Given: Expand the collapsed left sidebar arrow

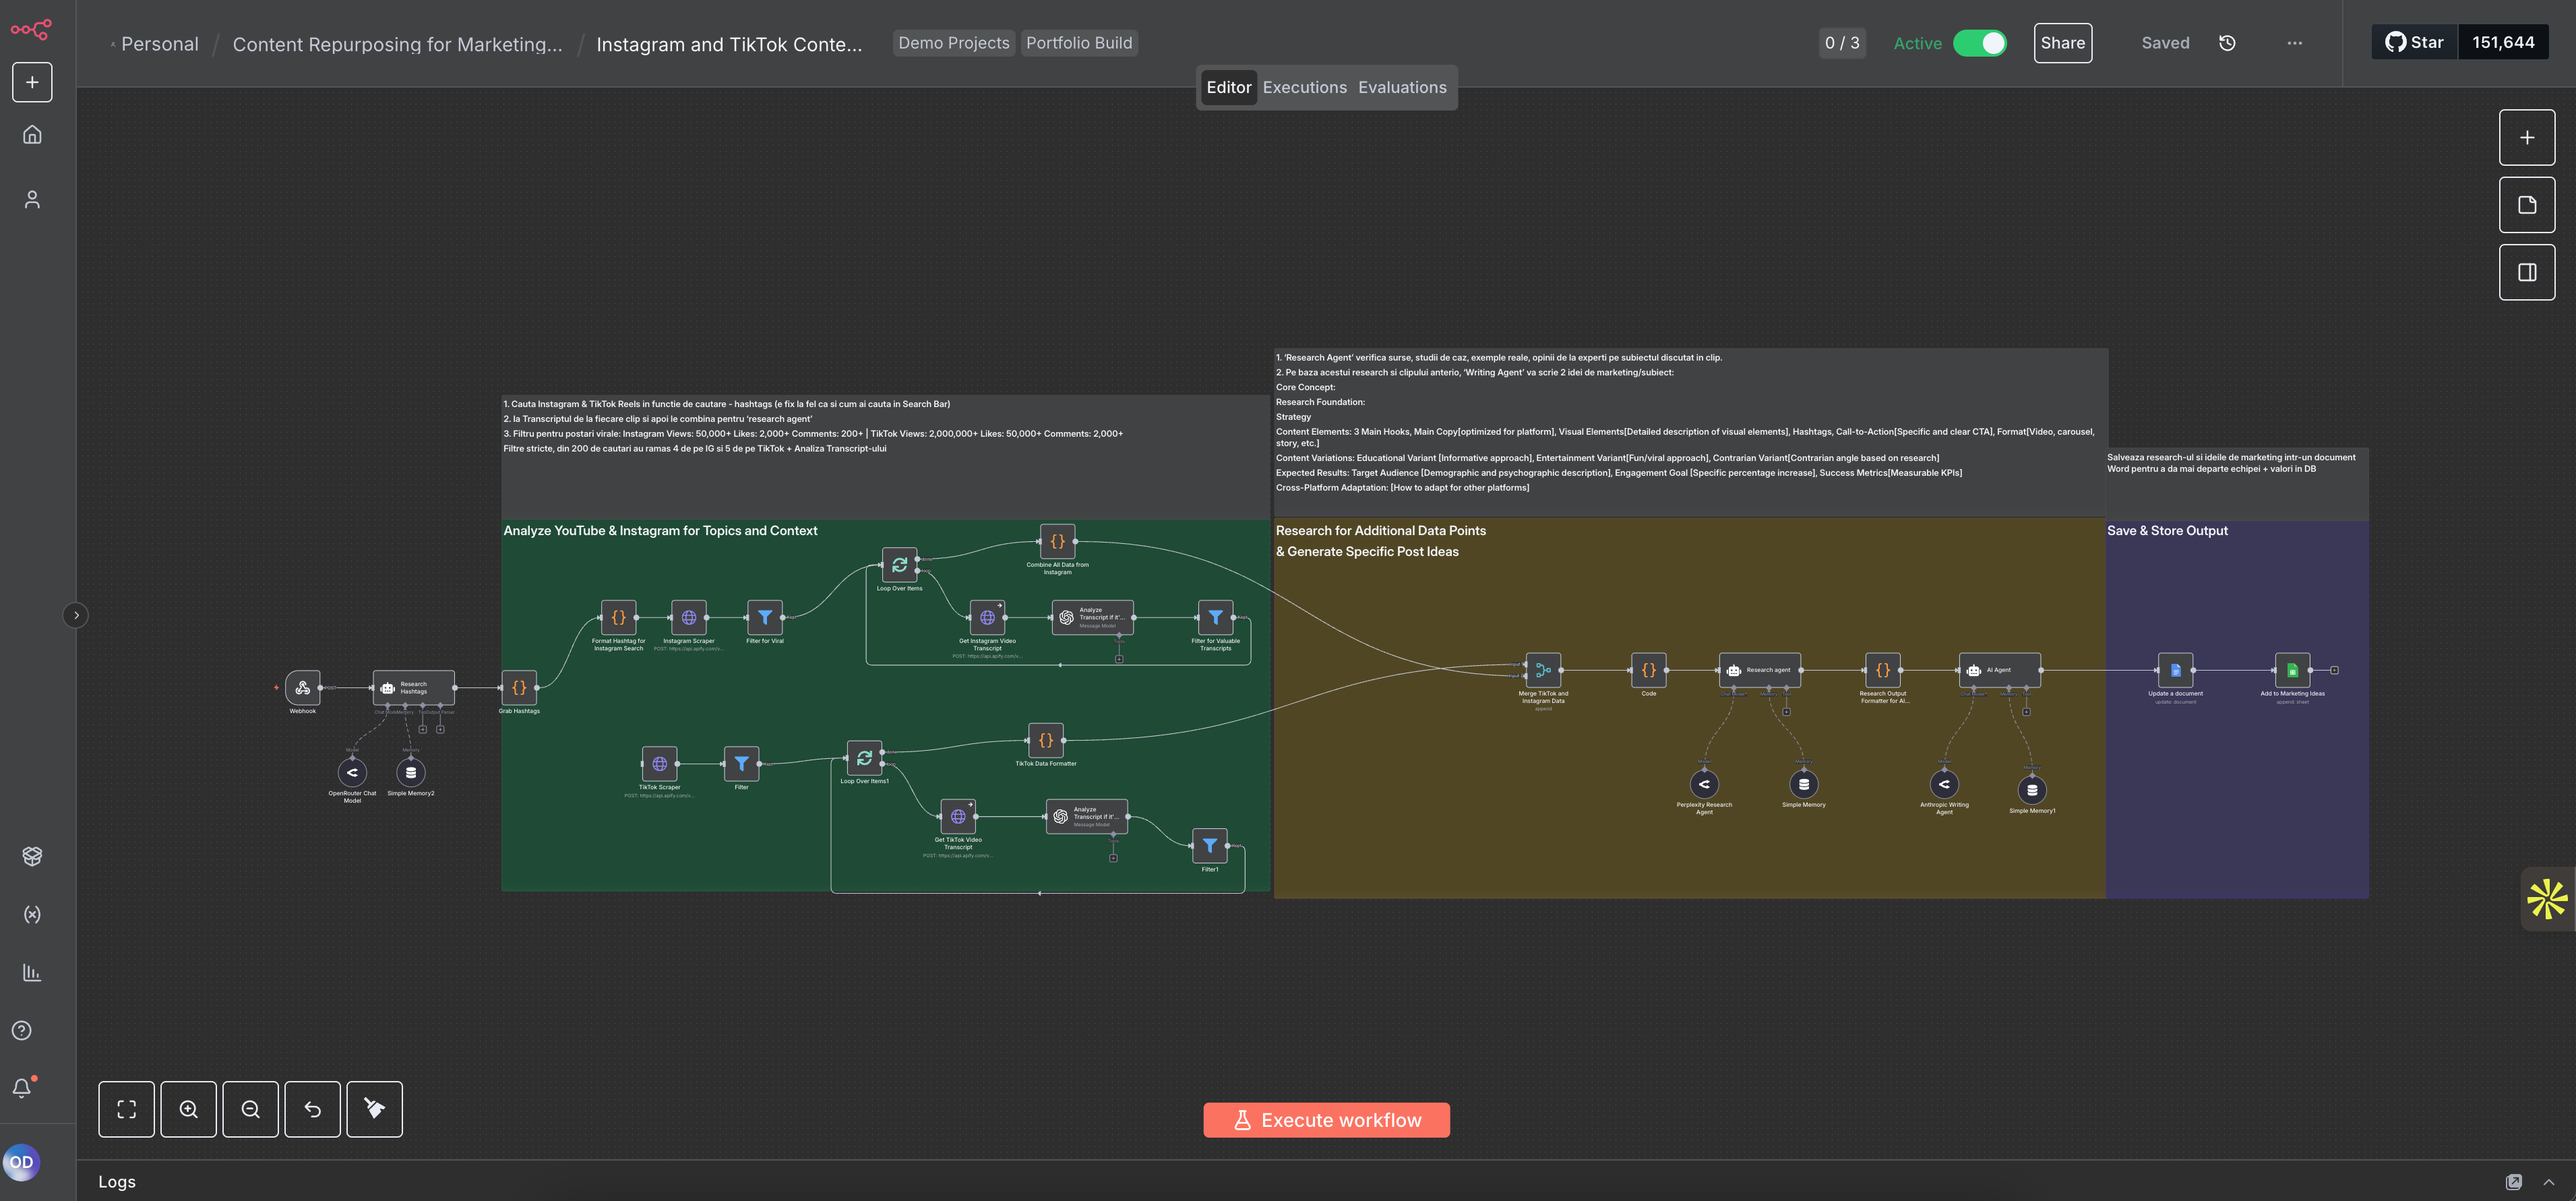Looking at the screenshot, I should (76, 615).
